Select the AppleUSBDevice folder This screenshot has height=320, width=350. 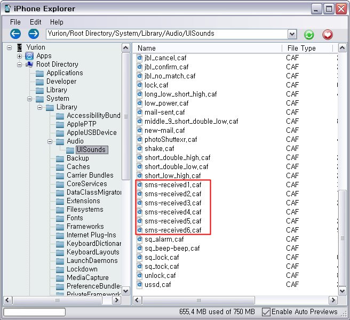click(92, 133)
